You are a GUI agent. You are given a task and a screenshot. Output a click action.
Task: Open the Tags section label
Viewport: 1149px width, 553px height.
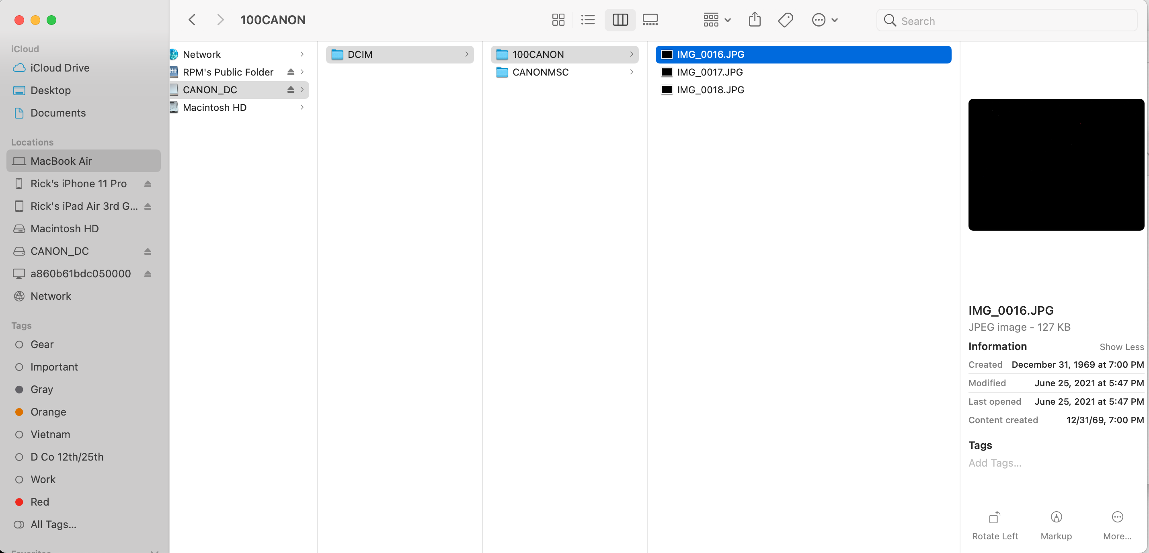click(981, 444)
